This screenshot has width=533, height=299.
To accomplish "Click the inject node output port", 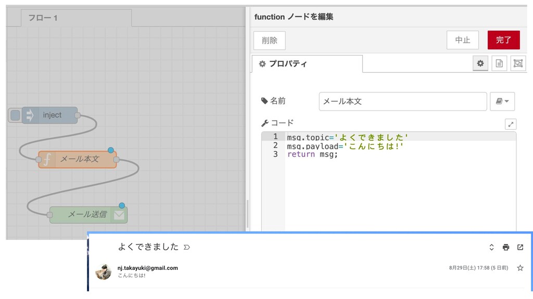I will click(78, 115).
